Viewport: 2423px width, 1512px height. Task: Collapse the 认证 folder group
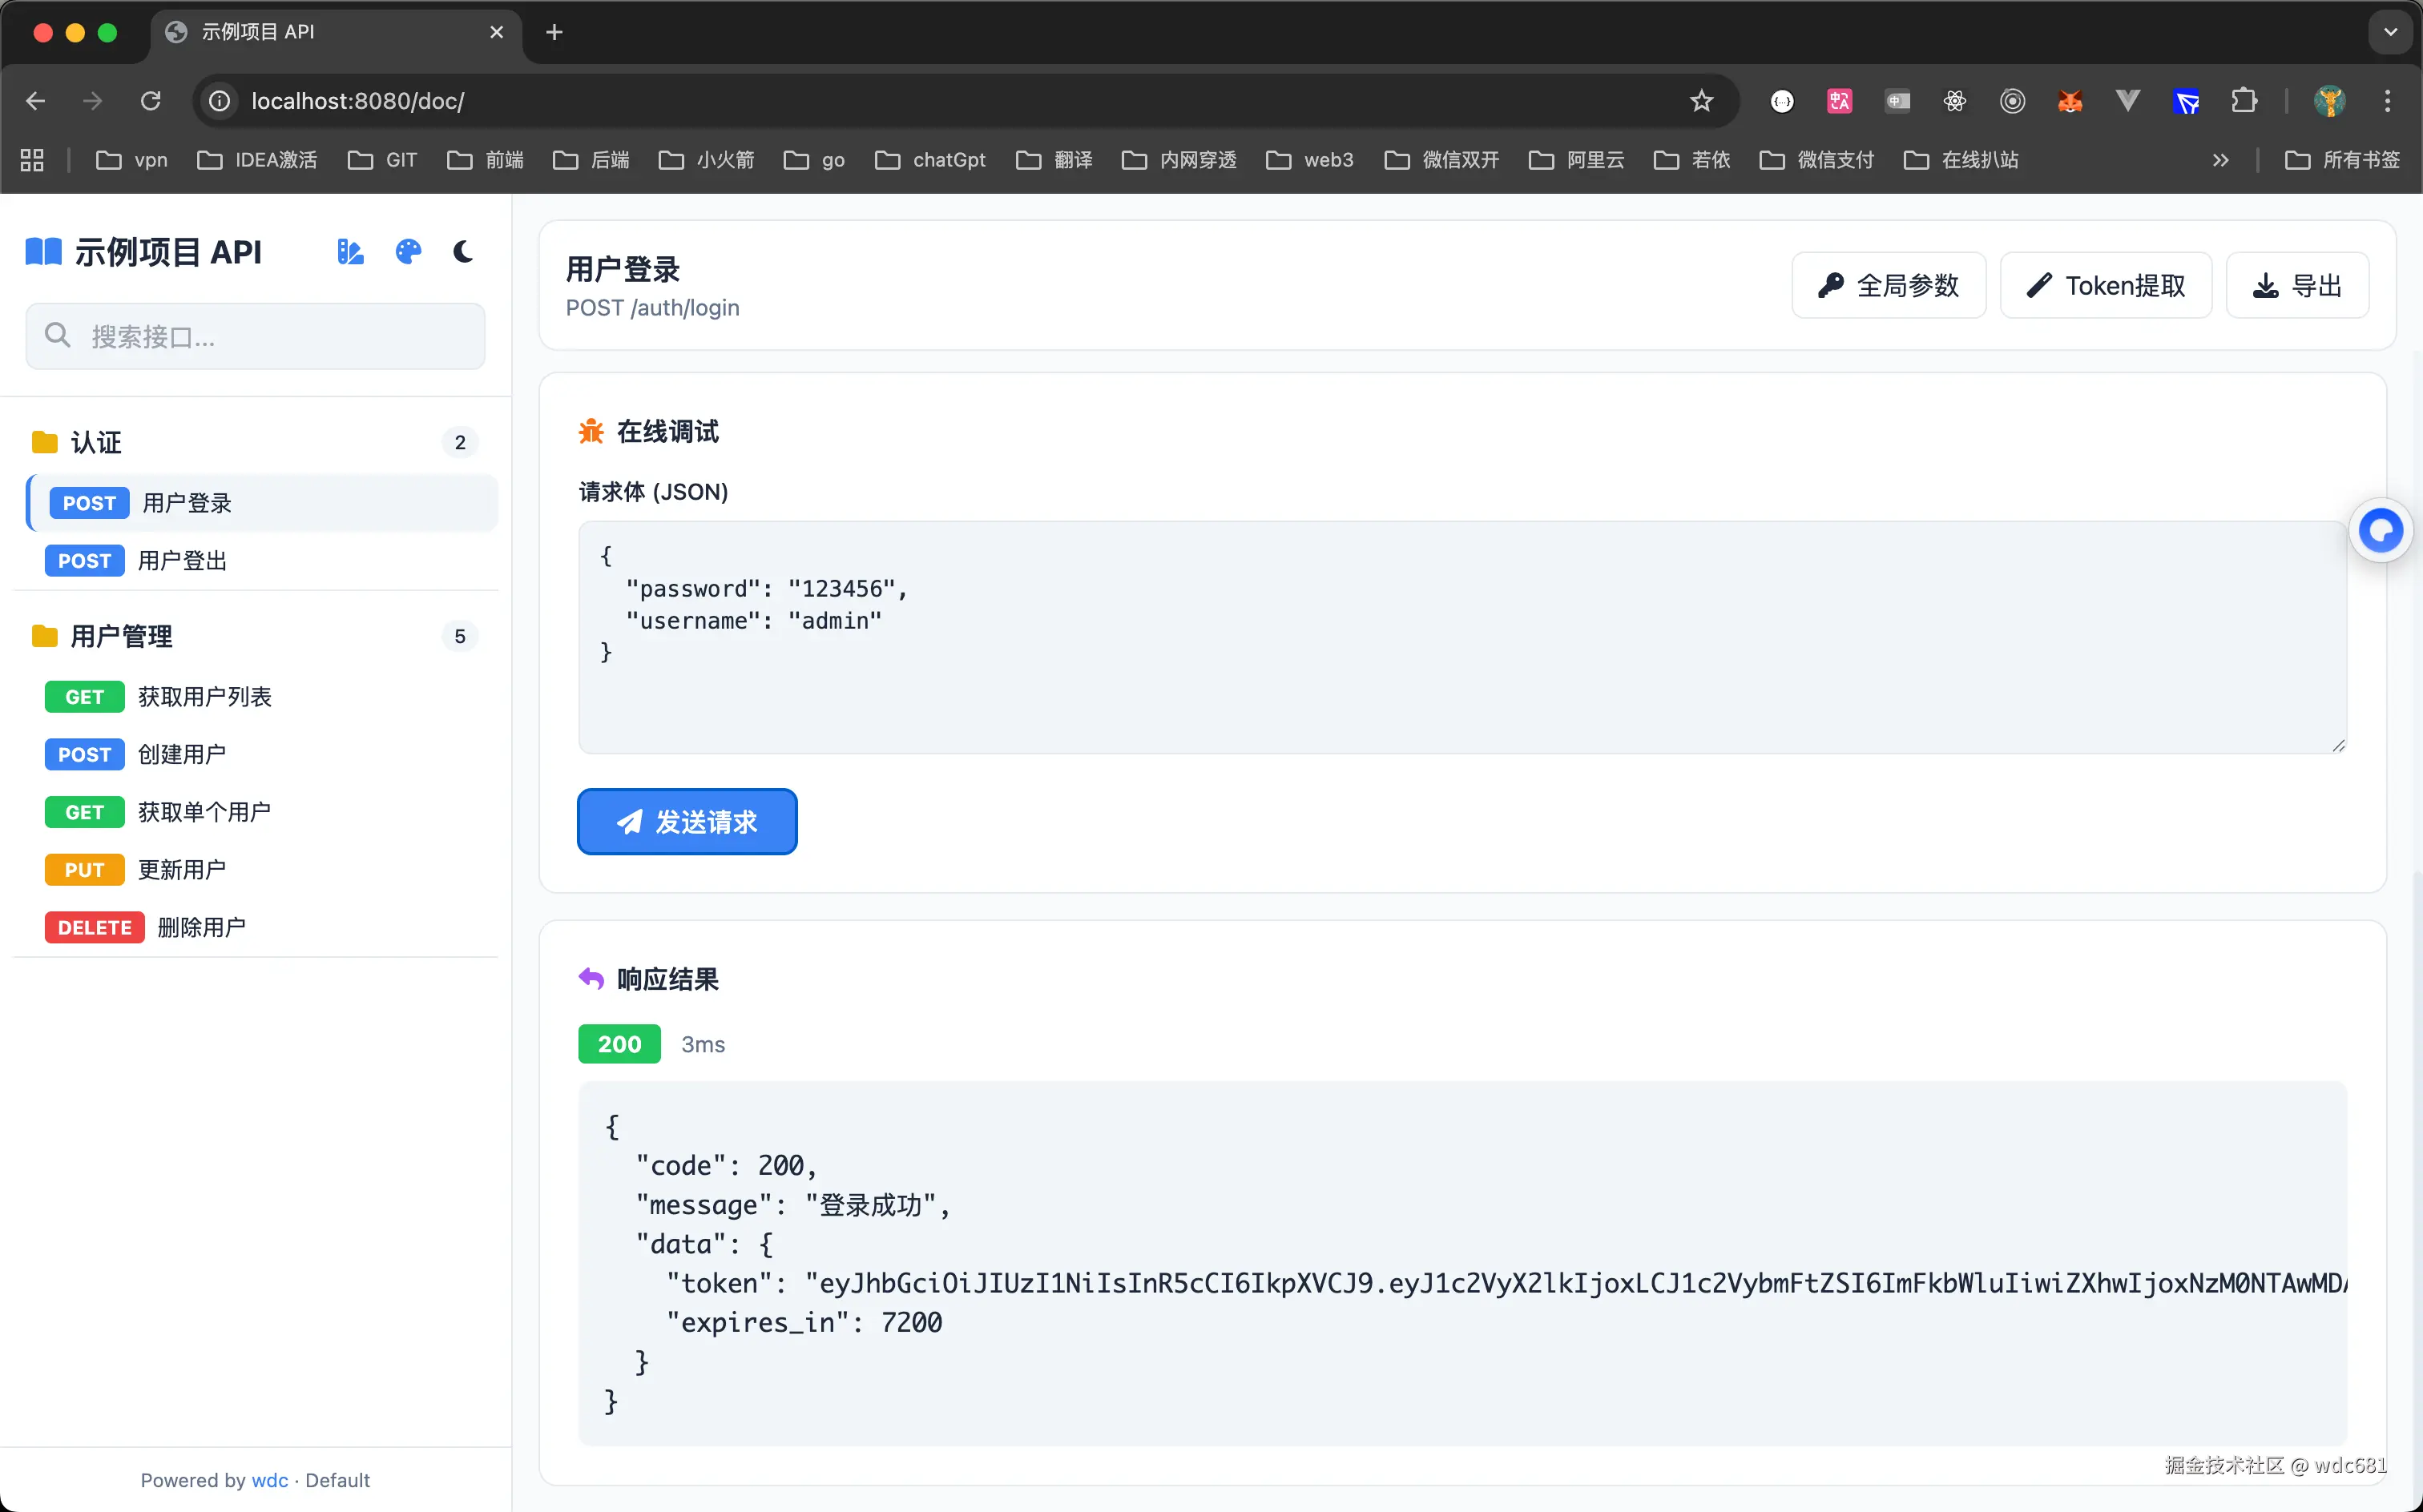pos(96,442)
